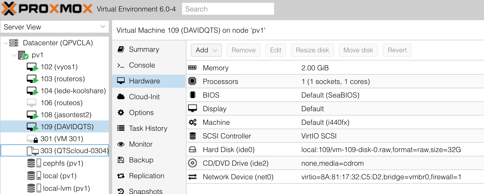Click the VM icon beside 108 (jasontest2)

32,115
